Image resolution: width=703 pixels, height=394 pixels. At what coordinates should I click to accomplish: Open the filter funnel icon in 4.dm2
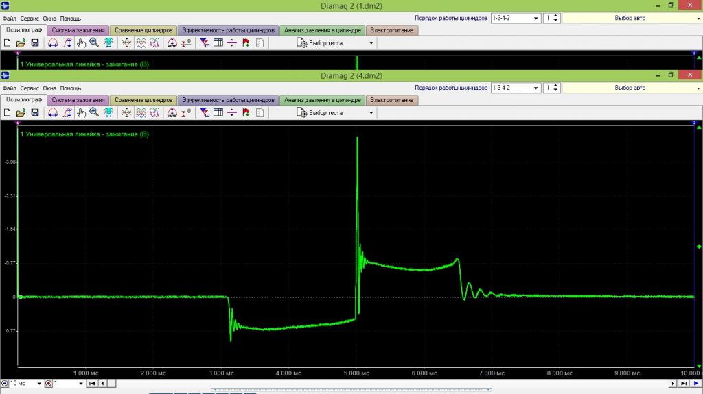click(205, 113)
